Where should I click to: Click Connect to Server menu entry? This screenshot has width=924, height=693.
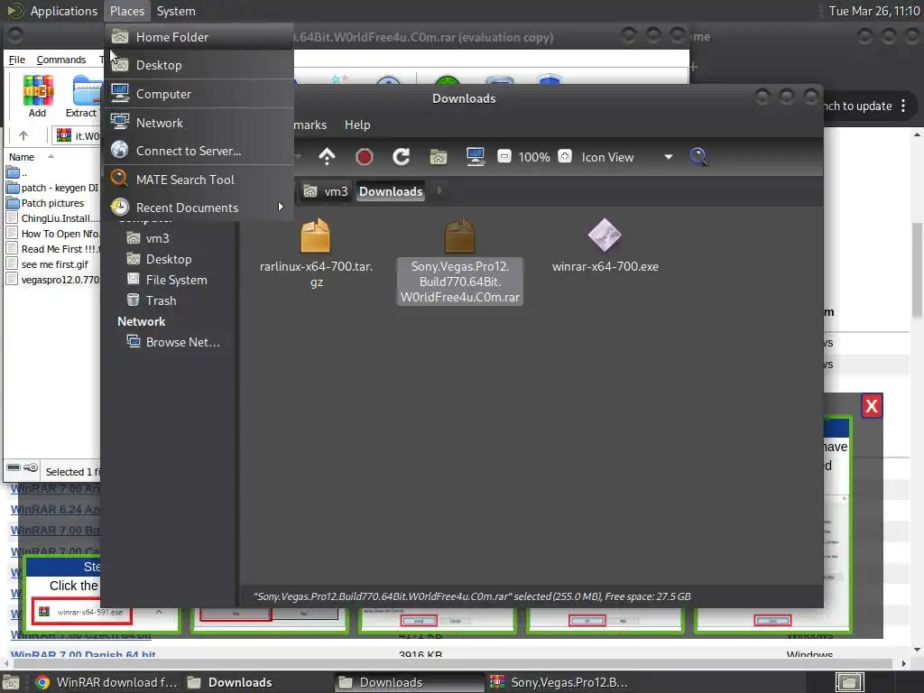pyautogui.click(x=199, y=151)
